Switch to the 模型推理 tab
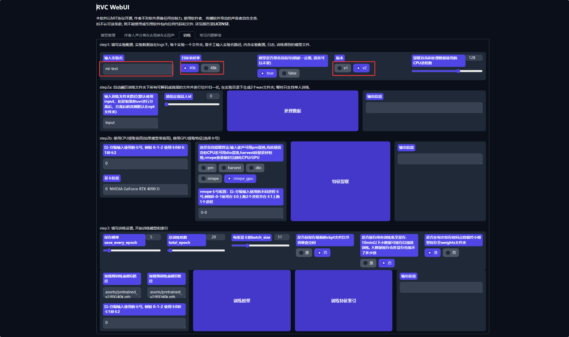Image resolution: width=569 pixels, height=337 pixels. pyautogui.click(x=108, y=35)
